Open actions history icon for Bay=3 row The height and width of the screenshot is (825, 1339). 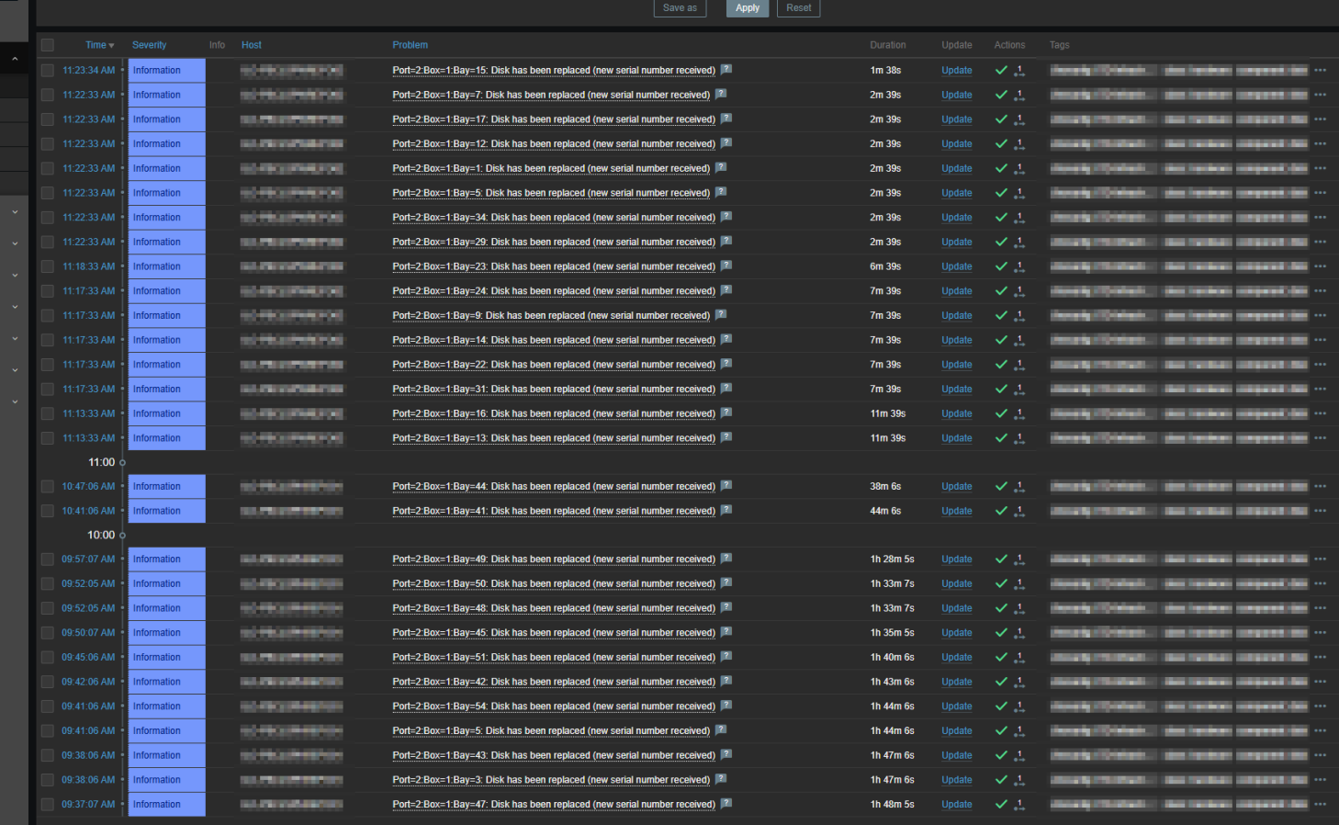pos(1019,780)
